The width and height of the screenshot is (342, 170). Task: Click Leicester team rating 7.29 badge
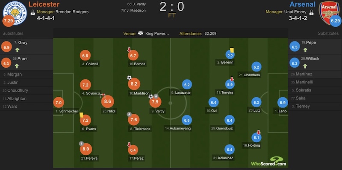(x=9, y=21)
